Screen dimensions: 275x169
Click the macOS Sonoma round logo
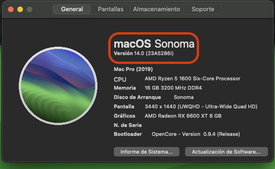tap(58, 85)
